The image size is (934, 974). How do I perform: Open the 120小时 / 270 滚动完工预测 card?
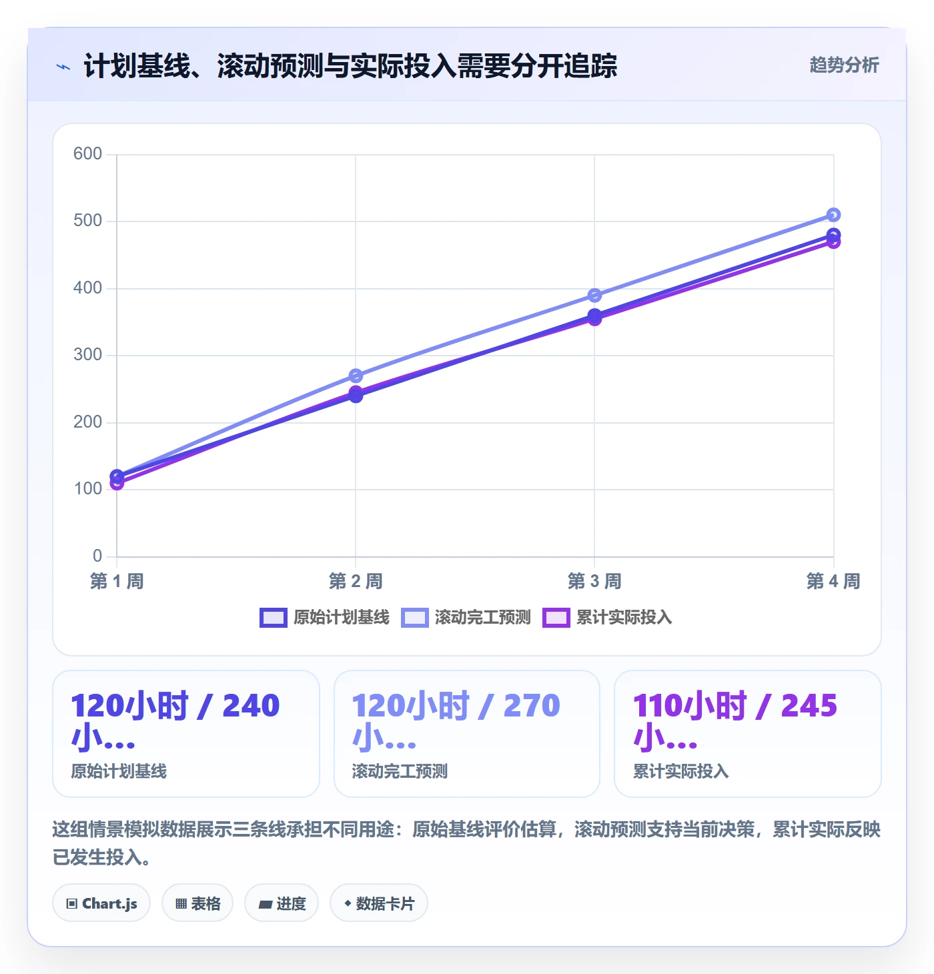(x=467, y=734)
